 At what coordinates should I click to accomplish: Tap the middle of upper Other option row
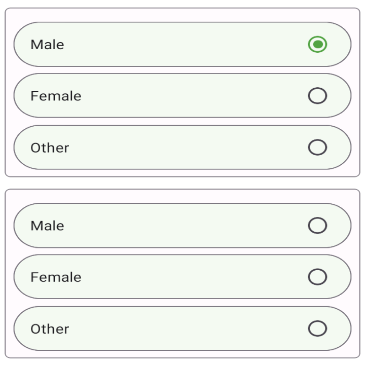[182, 148]
